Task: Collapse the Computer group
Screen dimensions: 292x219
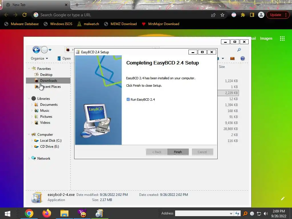Action: click(x=29, y=135)
